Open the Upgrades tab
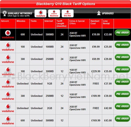The height and width of the screenshot is (127, 131). pos(105,13)
